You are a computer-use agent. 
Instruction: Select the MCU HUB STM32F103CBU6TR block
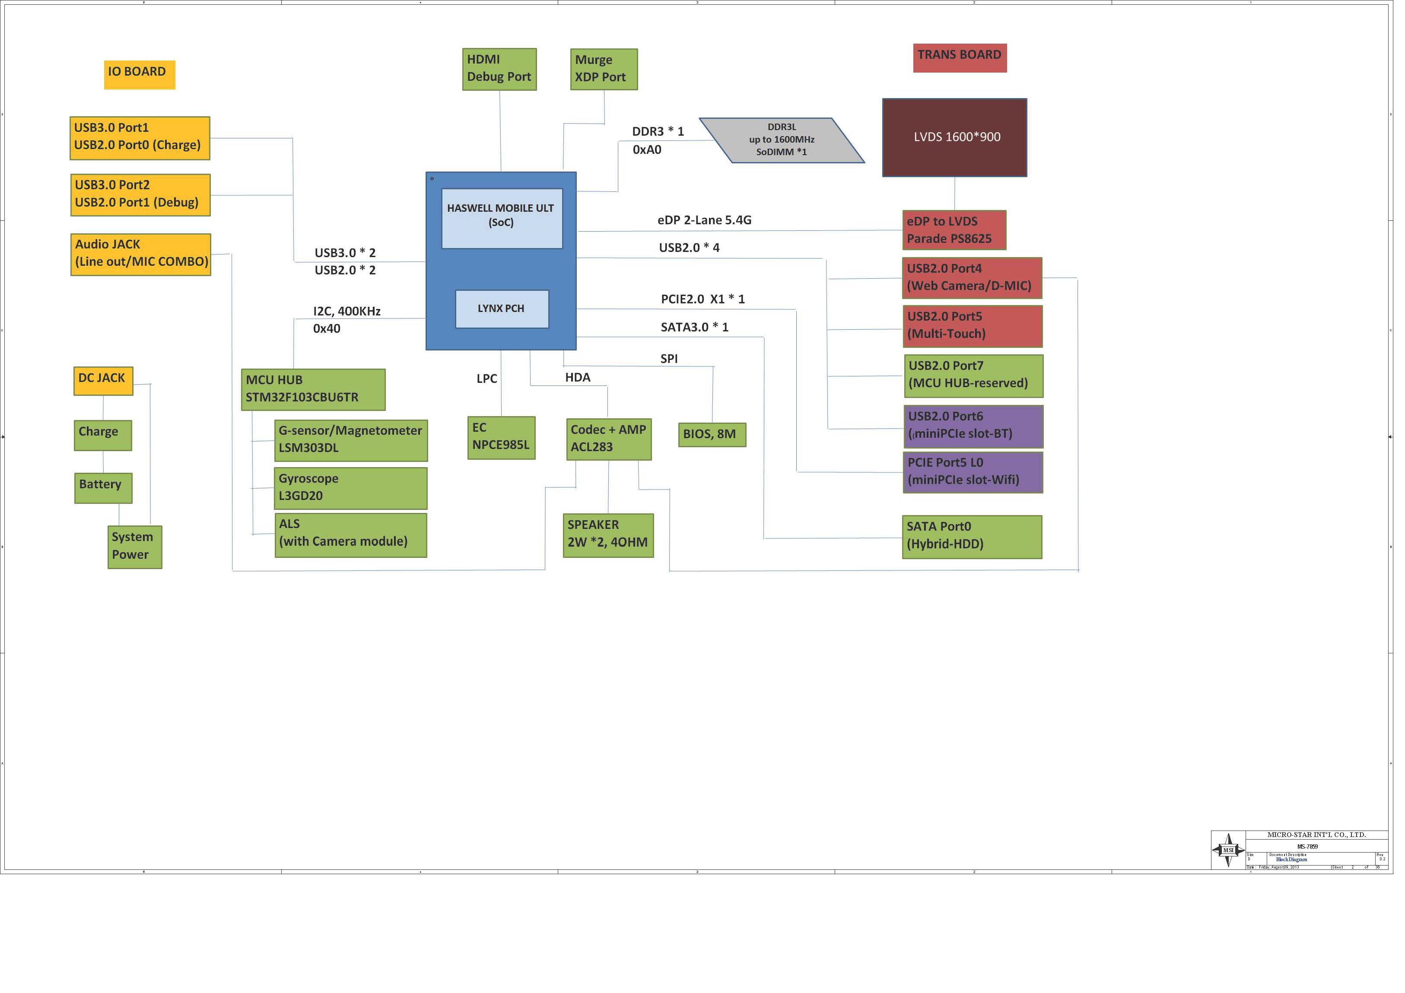(x=313, y=389)
